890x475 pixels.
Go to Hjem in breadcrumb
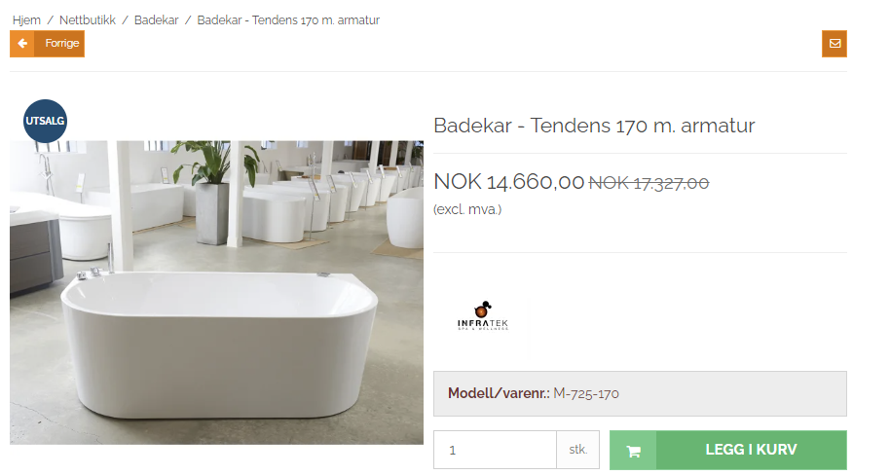26,19
